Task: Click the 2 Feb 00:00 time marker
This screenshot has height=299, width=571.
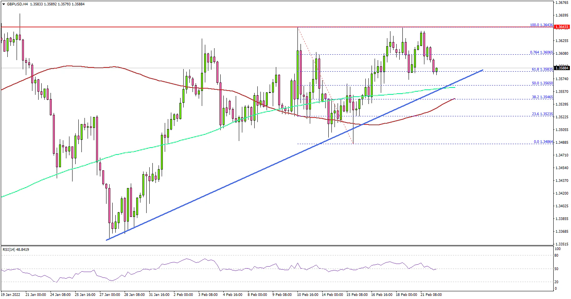Action: tap(183, 294)
